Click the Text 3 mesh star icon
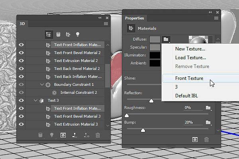The width and height of the screenshot is (239, 159). pyautogui.click(x=41, y=101)
